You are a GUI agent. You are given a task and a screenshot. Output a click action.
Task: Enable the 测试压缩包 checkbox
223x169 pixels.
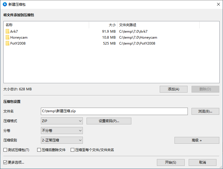(x=5, y=150)
